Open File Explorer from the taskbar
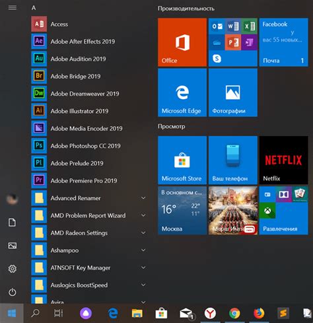313x323 pixels. click(x=137, y=313)
